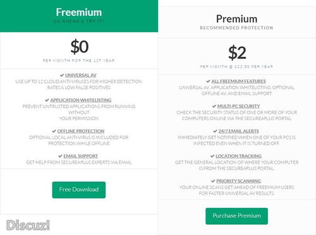Follow the Location Tracking link
Viewport: 316px width, 235px height.
click(238, 156)
